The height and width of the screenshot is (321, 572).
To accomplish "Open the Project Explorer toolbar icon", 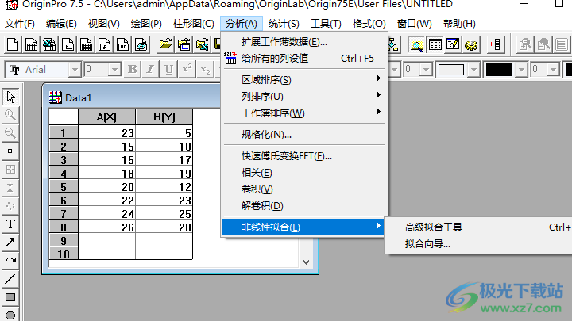I will 416,44.
